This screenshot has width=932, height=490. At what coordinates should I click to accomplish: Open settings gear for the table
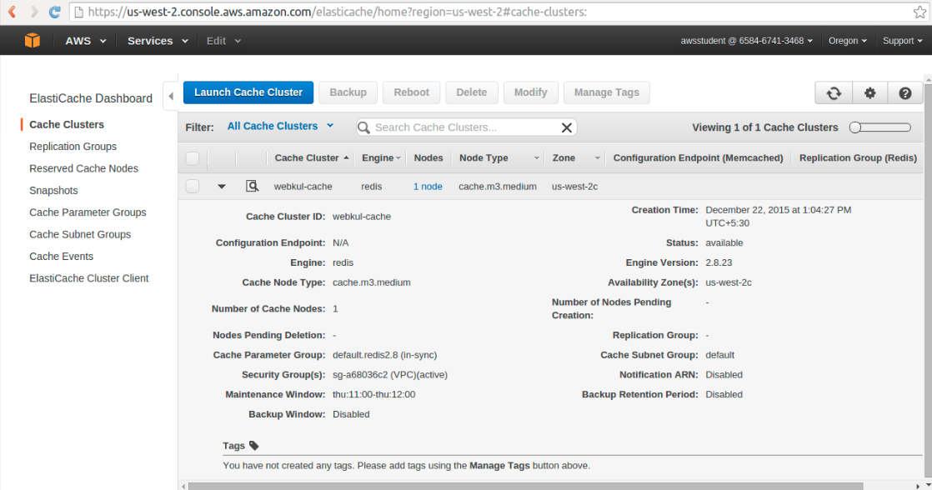click(x=869, y=92)
